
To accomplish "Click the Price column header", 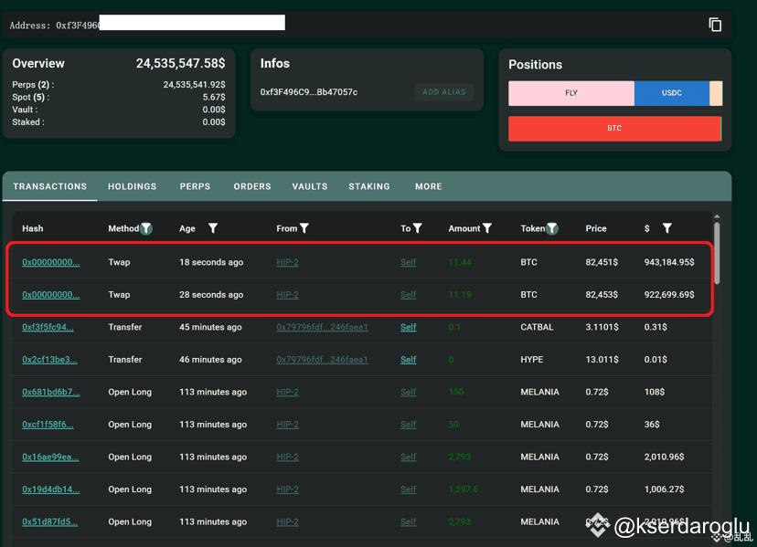I will [x=596, y=228].
